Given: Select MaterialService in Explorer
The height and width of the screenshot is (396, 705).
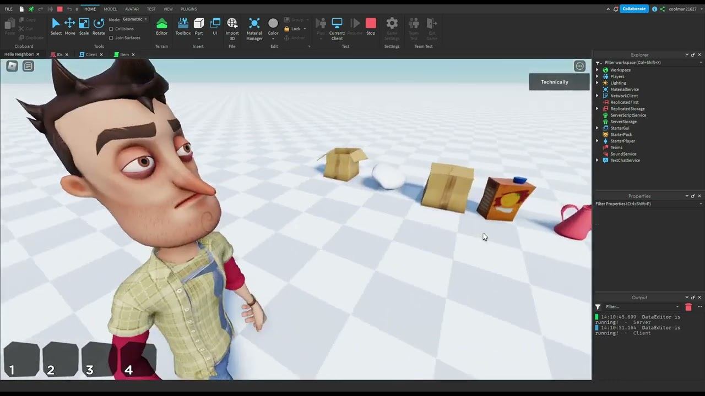Looking at the screenshot, I should pyautogui.click(x=624, y=89).
